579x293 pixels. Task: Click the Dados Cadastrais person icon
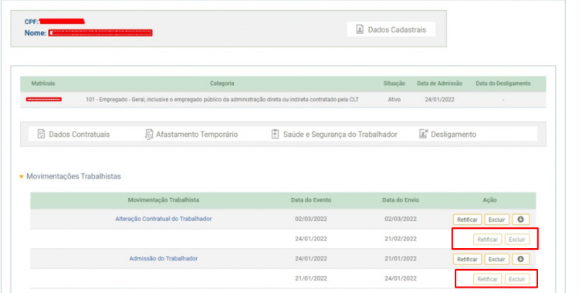pyautogui.click(x=360, y=29)
